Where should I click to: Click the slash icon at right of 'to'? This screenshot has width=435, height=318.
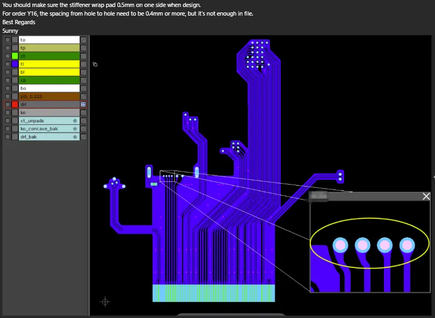tap(83, 40)
